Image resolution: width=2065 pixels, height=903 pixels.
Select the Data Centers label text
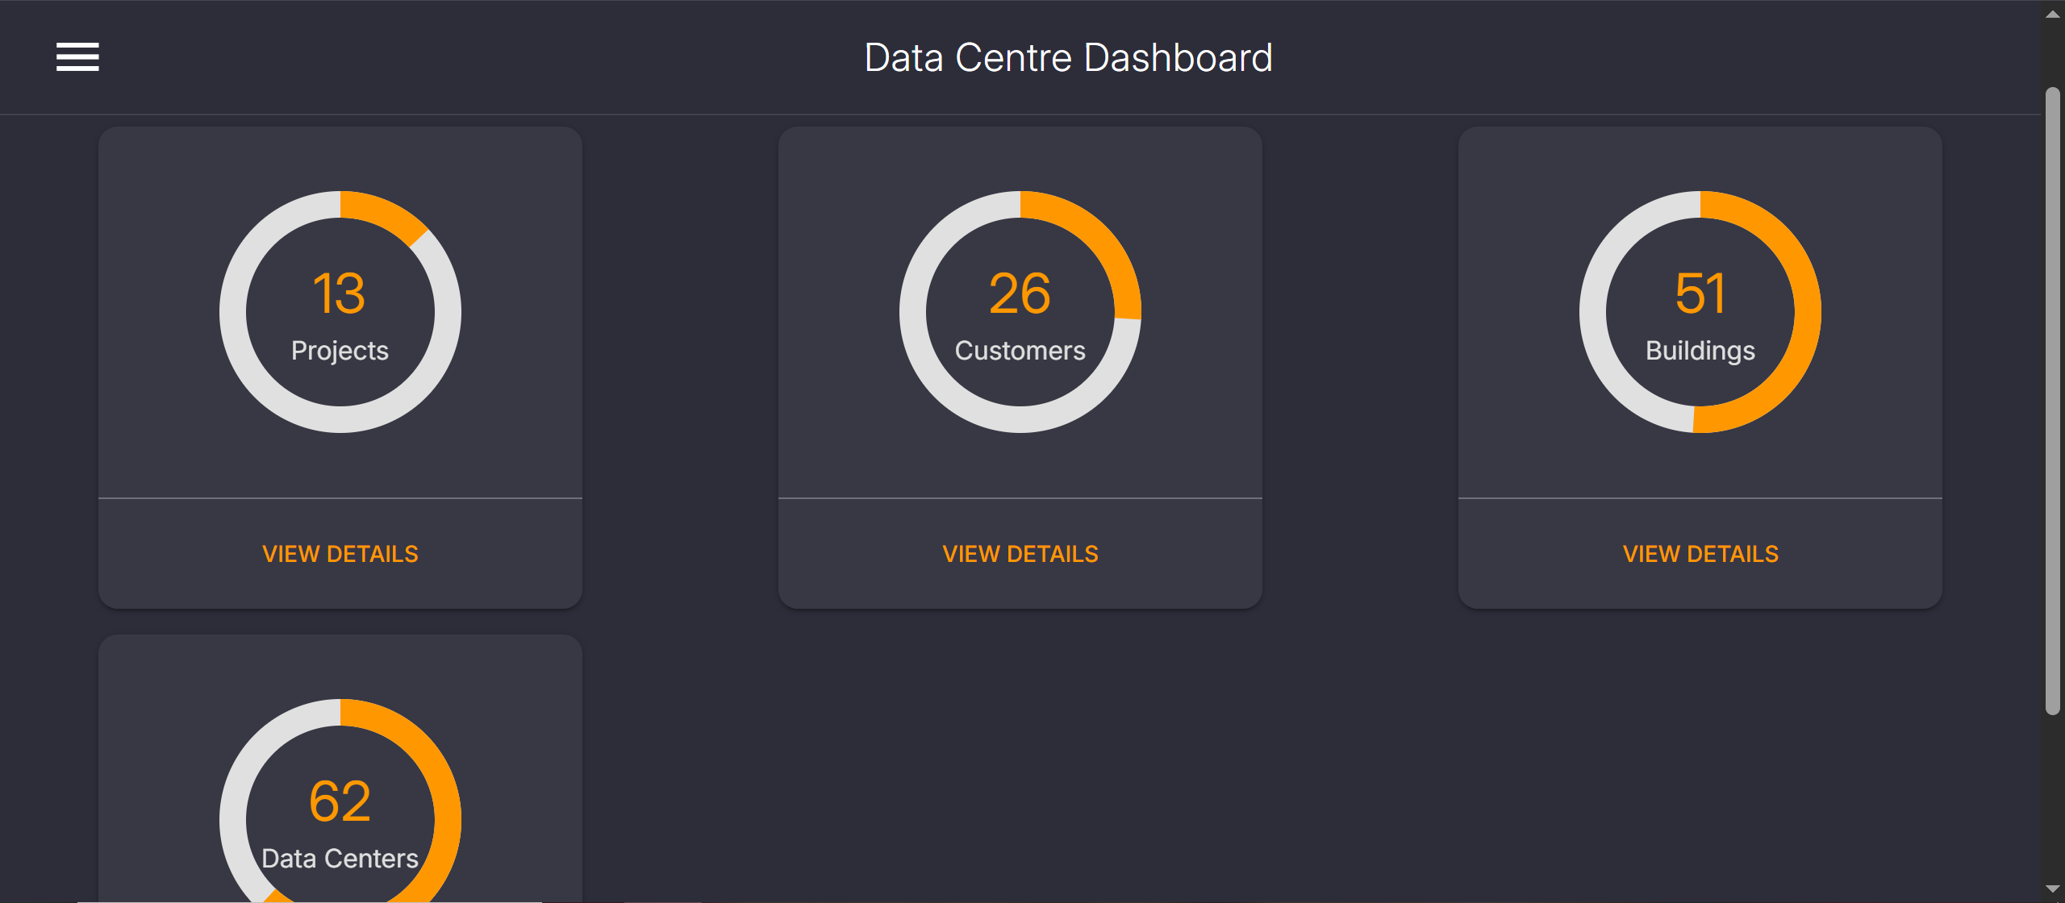(x=340, y=859)
